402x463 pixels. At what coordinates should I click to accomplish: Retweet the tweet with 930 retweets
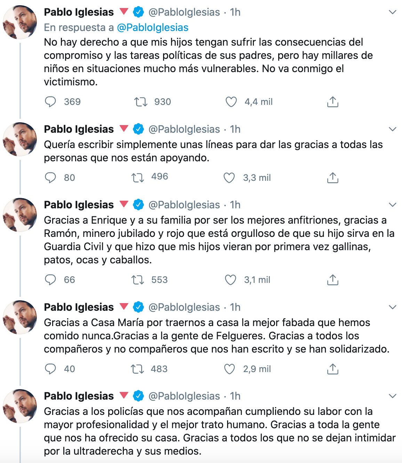[x=141, y=102]
